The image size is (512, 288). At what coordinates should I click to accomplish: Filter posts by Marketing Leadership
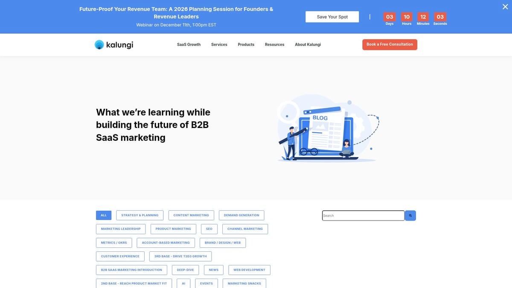pyautogui.click(x=120, y=229)
